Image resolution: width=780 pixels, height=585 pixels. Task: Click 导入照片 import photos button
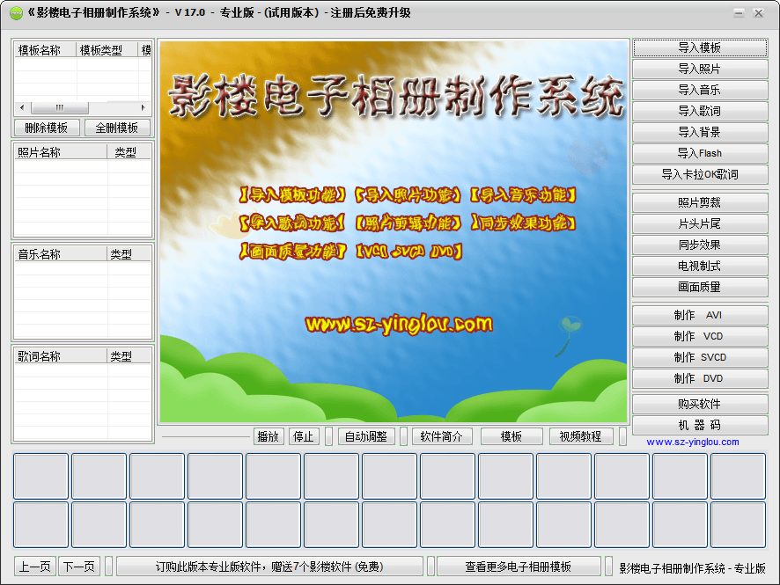[700, 69]
